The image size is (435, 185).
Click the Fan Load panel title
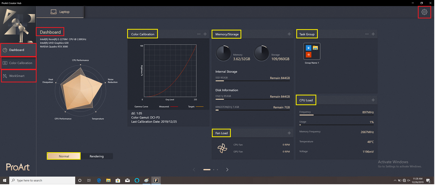pyautogui.click(x=222, y=133)
